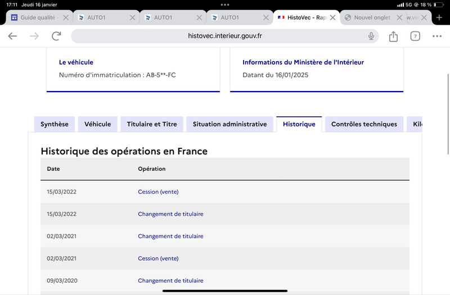Click Changement de titulaire dated 15/03/2022
The image size is (450, 295).
pos(170,214)
